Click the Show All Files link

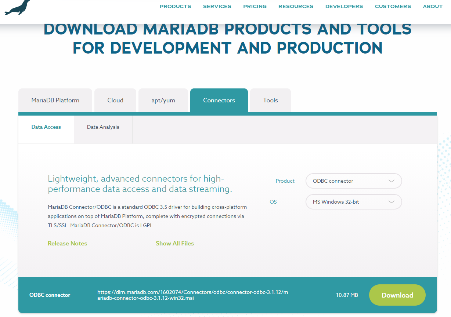click(x=175, y=243)
